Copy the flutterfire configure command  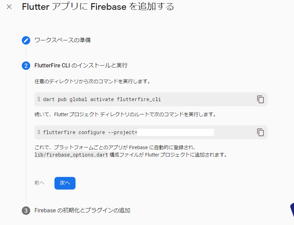pos(260,132)
